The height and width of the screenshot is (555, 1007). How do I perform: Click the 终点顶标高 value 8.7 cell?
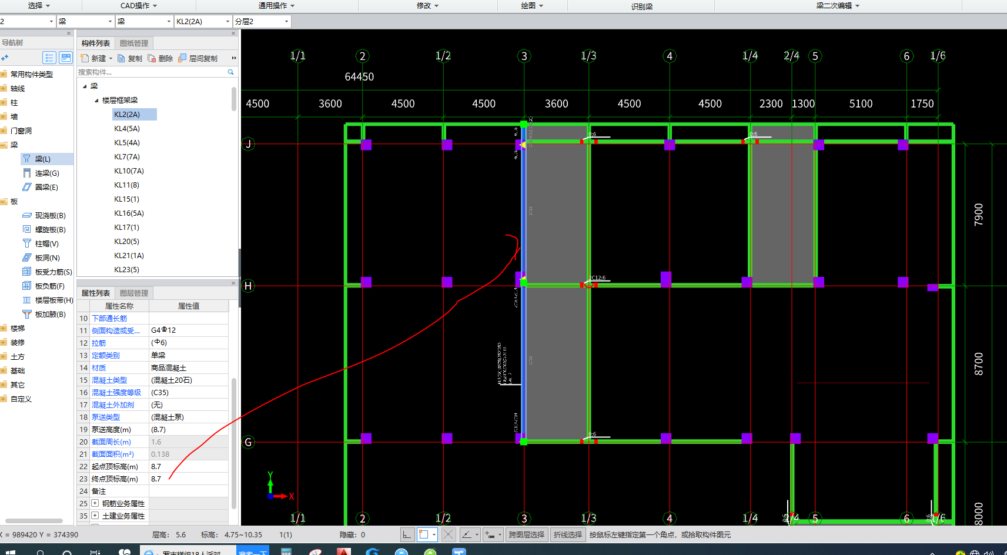pos(189,479)
